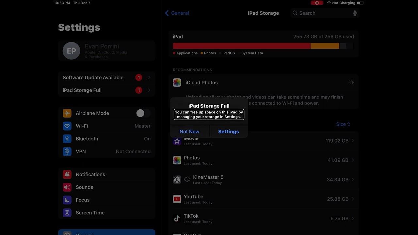Tap the iPad Storage page title

pyautogui.click(x=263, y=13)
